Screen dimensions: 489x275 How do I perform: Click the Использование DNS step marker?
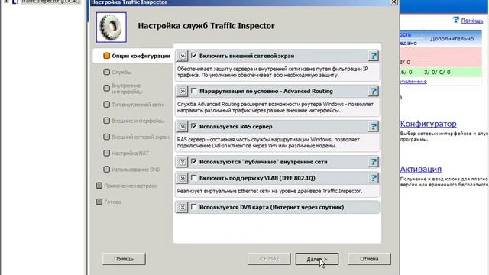click(107, 170)
